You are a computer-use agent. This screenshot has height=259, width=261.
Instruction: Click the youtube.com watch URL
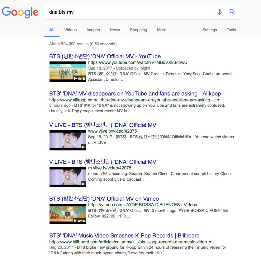click(x=138, y=62)
